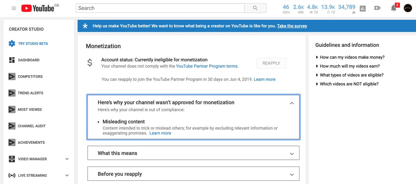Click the 46 views 60m stat
Screen dimensions: 416x184
coord(286,9)
